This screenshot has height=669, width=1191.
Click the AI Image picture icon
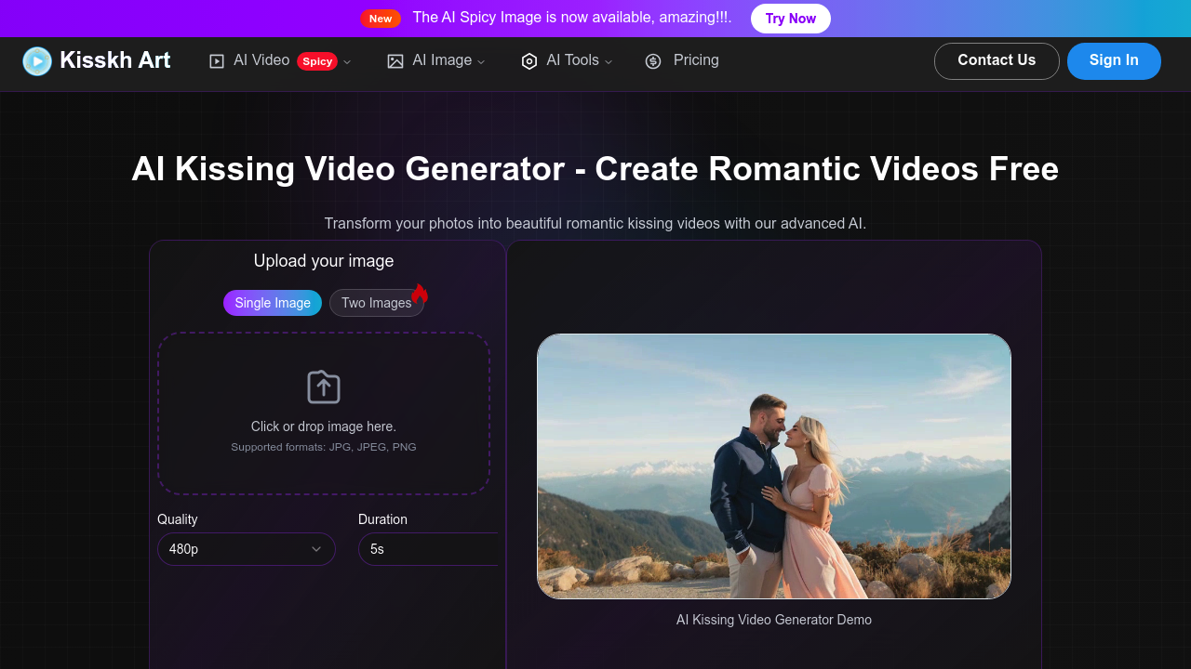(395, 61)
